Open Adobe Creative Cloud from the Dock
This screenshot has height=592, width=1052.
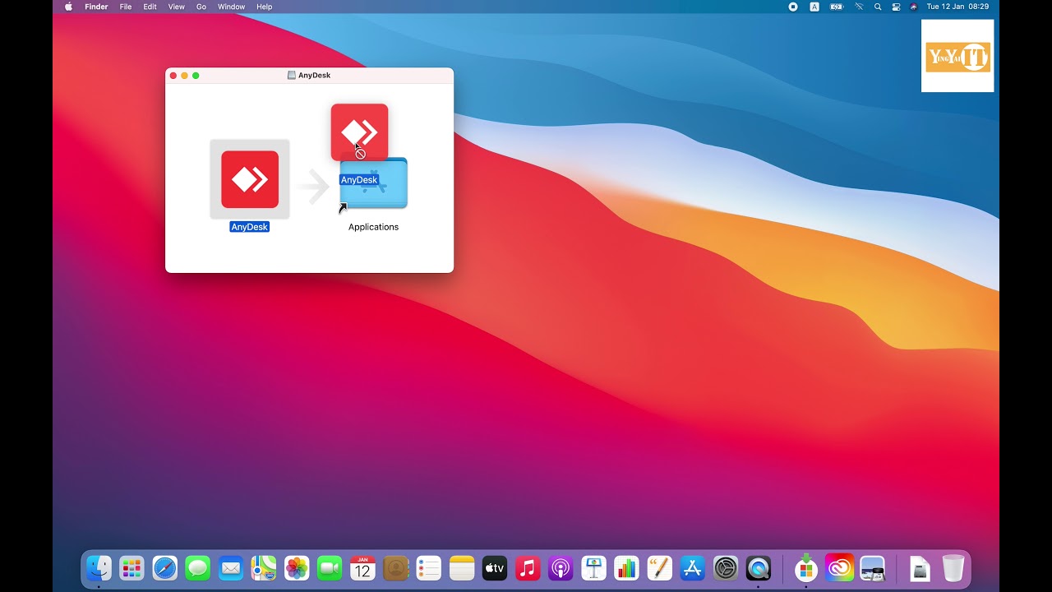pos(839,568)
